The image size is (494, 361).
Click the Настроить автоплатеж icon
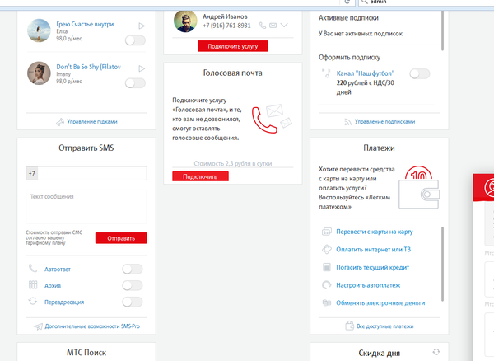[x=327, y=285]
